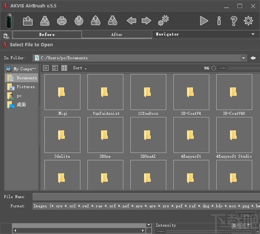Click the Open image toolbar icon
The image size is (260, 234).
pos(28,21)
